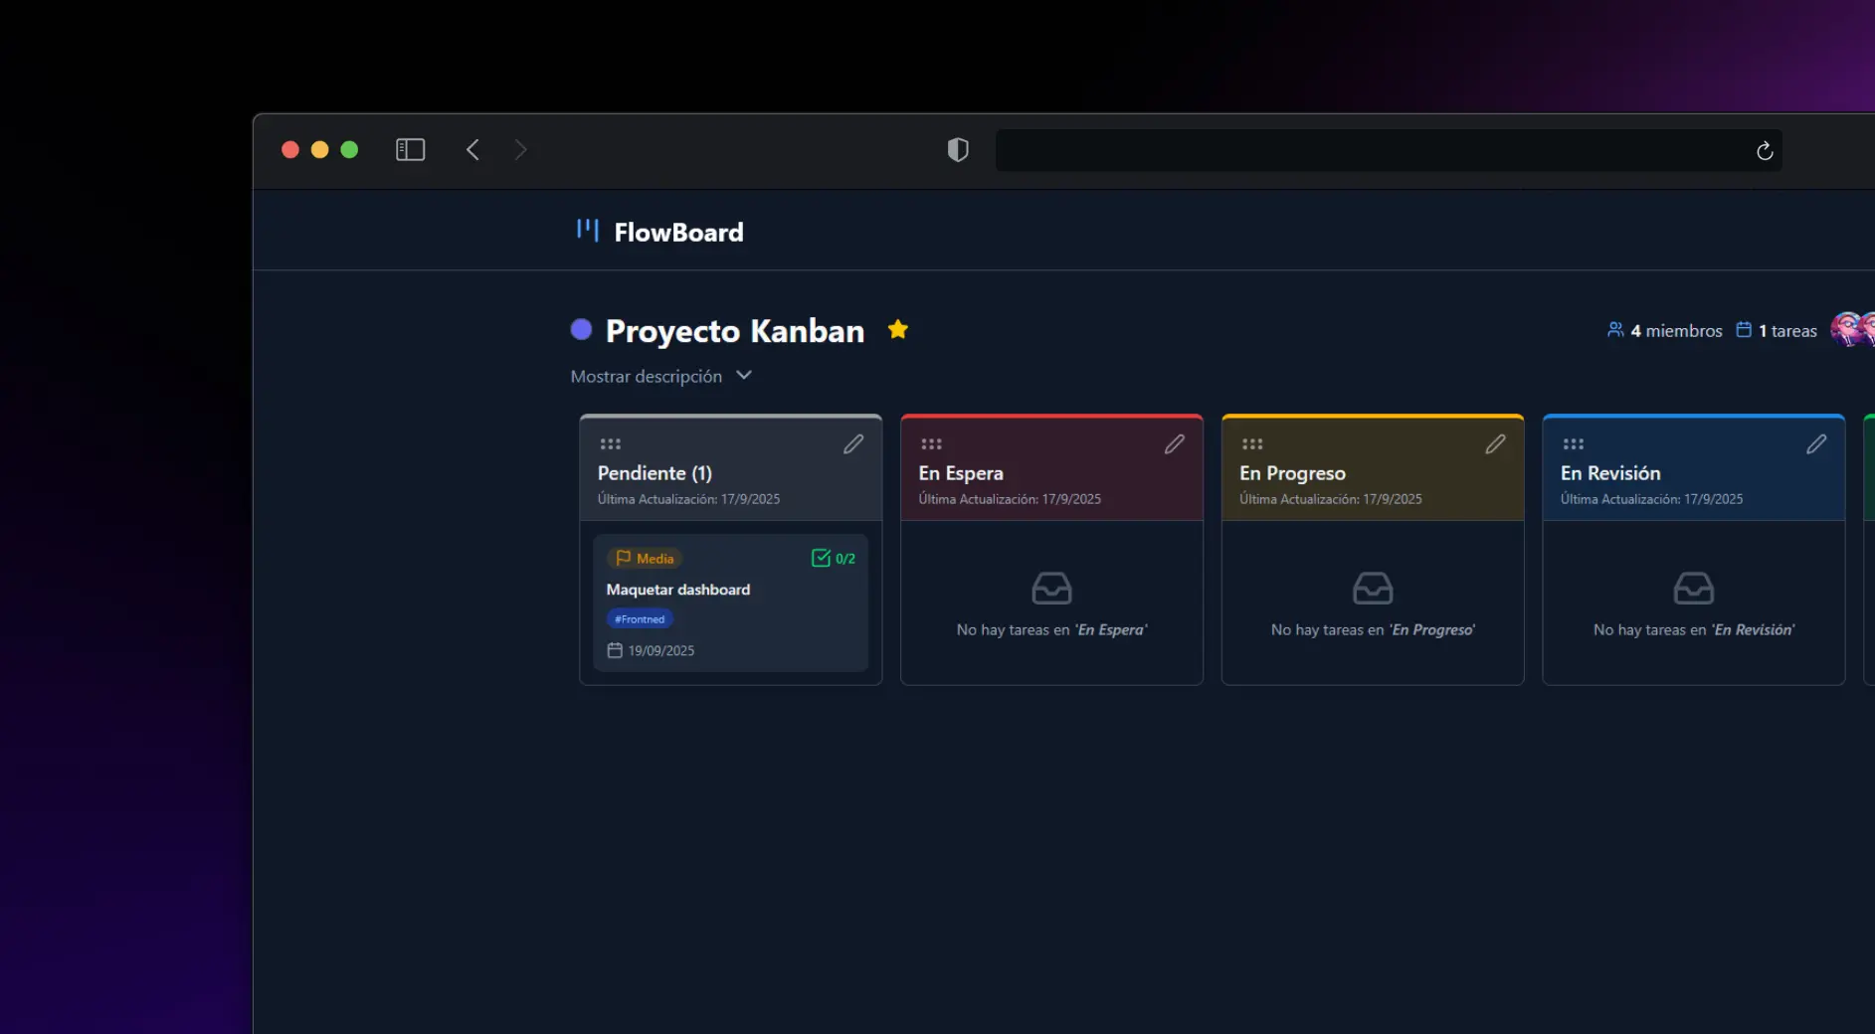Click the member avatars in the top right
Viewport: 1875px width, 1034px height.
(1852, 329)
